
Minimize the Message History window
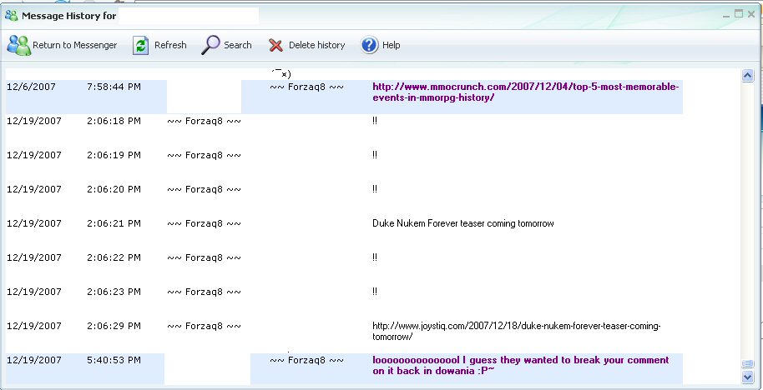point(725,14)
